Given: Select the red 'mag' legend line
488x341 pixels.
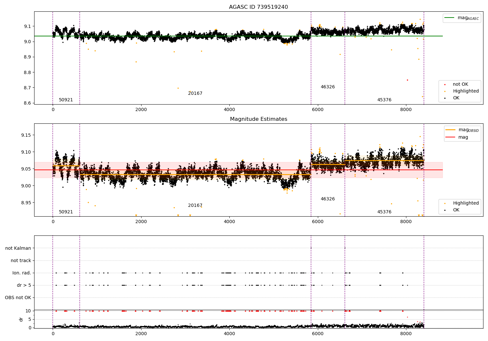Looking at the screenshot, I should coord(451,137).
